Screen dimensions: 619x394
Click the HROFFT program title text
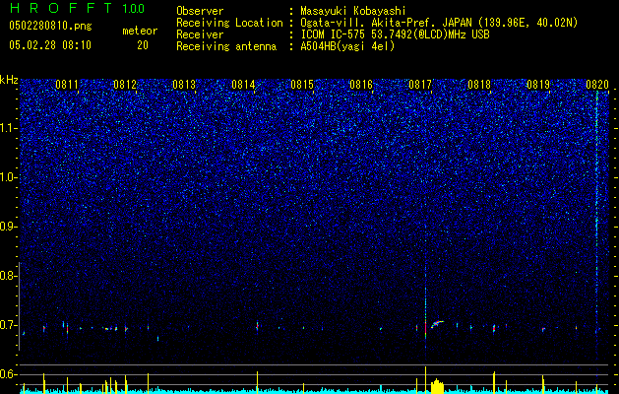pyautogui.click(x=61, y=8)
